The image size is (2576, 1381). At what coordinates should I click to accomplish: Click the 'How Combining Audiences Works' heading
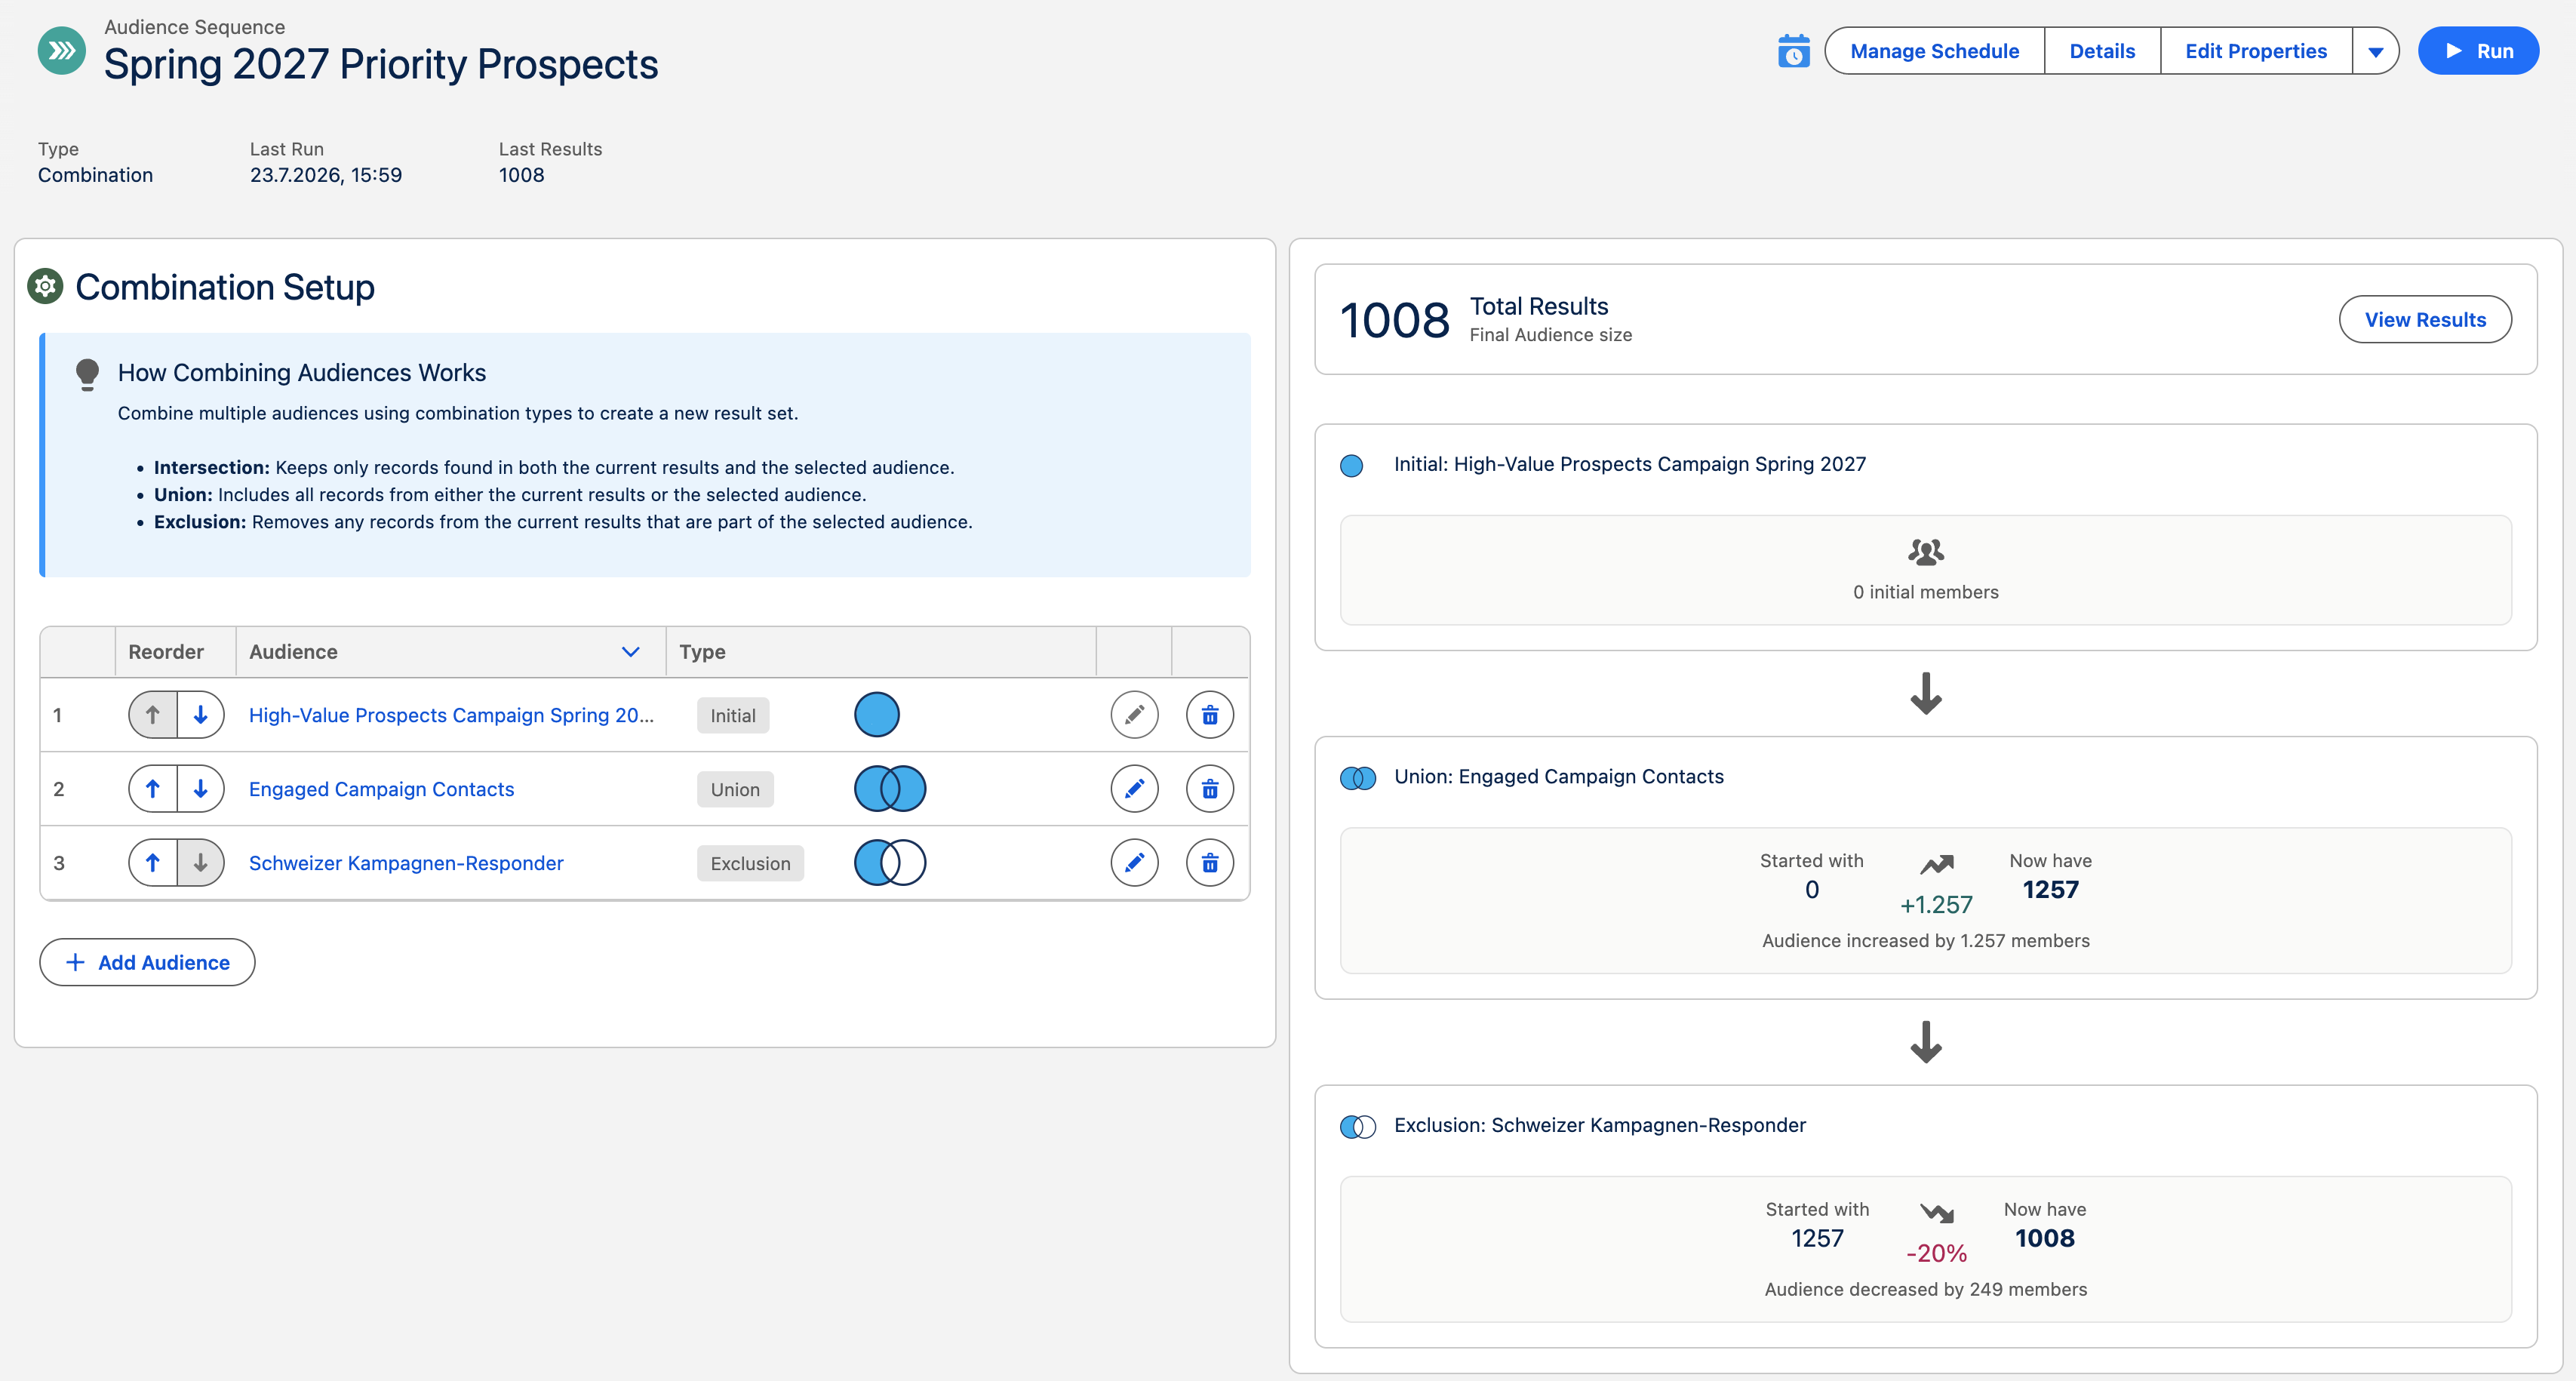click(x=302, y=373)
